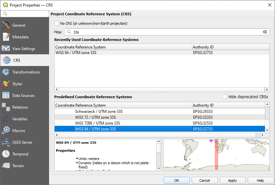Screen dimensions: 275x185
Task: Open the QGIS Server tab
Action: (x=22, y=142)
